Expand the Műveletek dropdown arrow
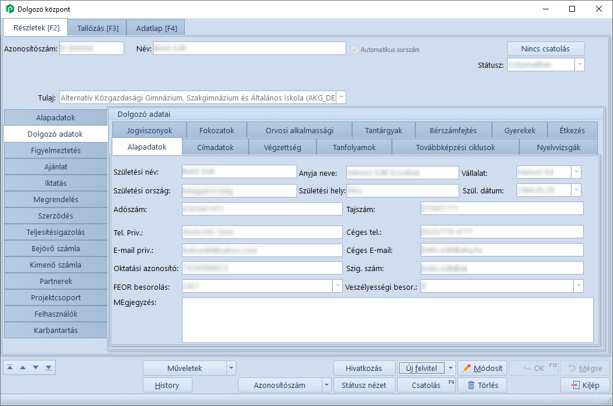 232,368
